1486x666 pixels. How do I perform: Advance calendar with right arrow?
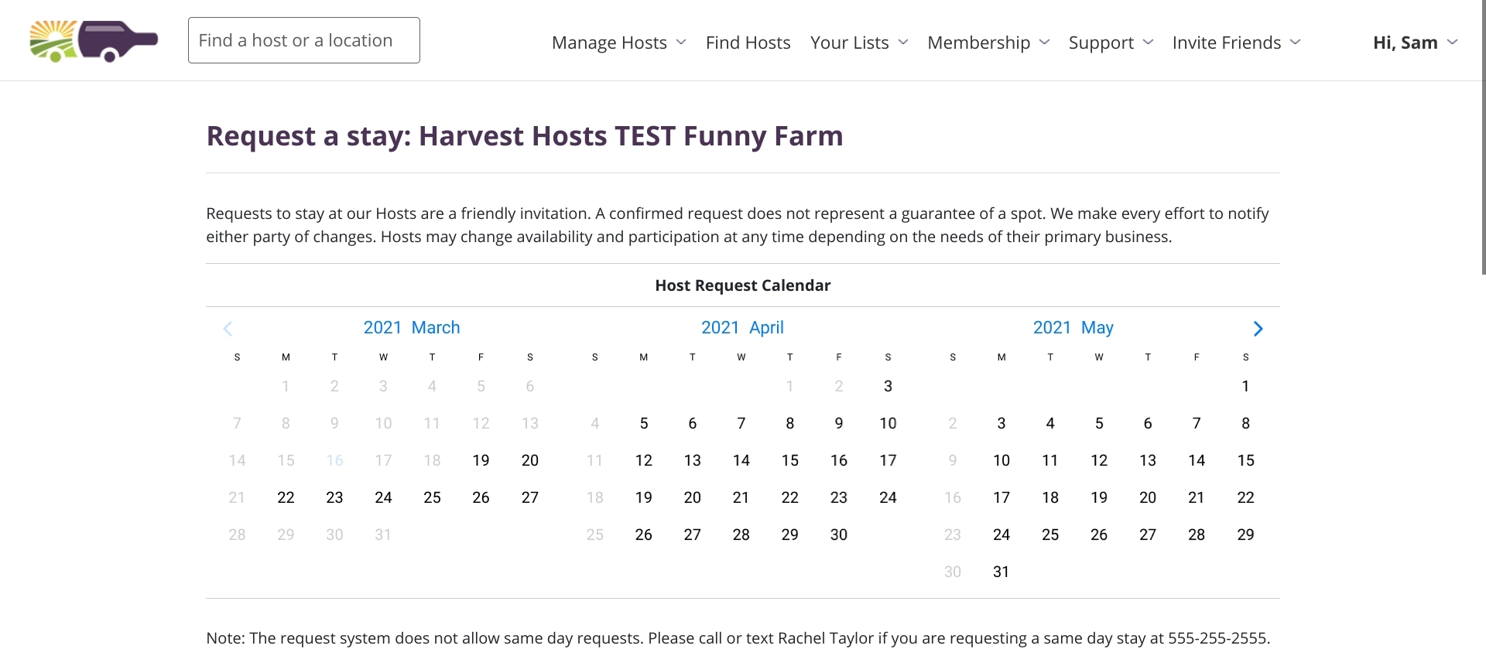[1258, 329]
